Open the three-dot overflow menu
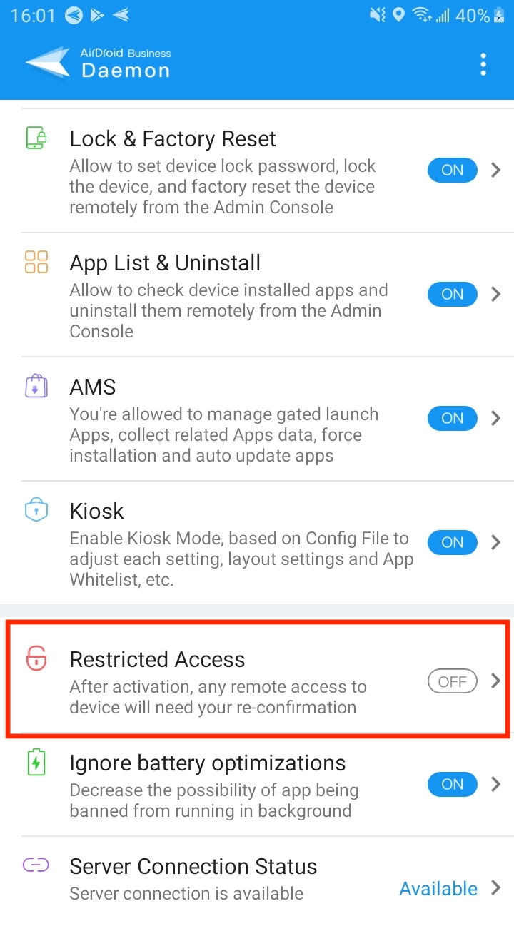 click(x=483, y=64)
